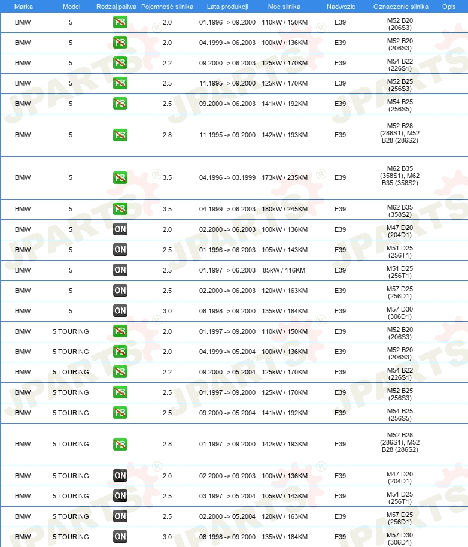Image resolution: width=468 pixels, height=547 pixels.
Task: Click the Oznaczenie silnika column header
Action: click(401, 7)
